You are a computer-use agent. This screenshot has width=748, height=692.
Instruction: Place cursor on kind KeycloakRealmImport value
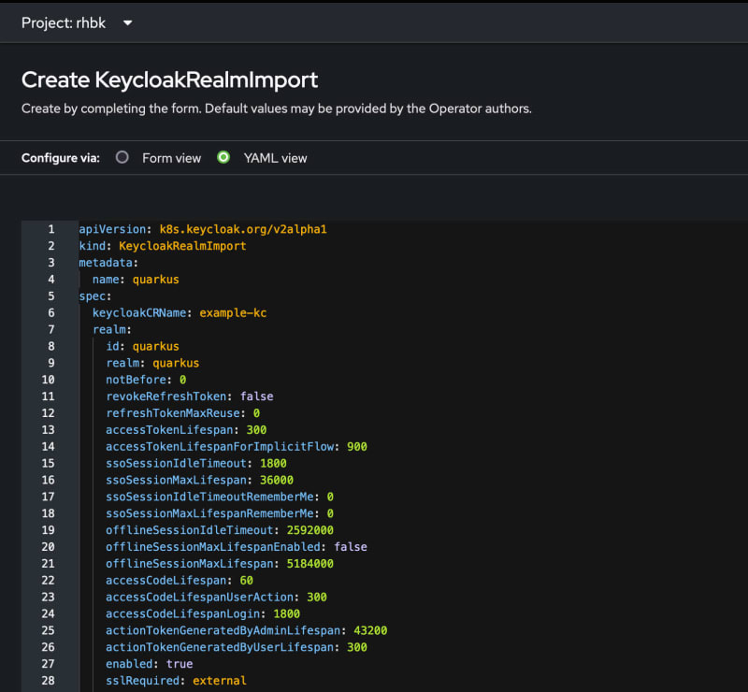click(182, 246)
